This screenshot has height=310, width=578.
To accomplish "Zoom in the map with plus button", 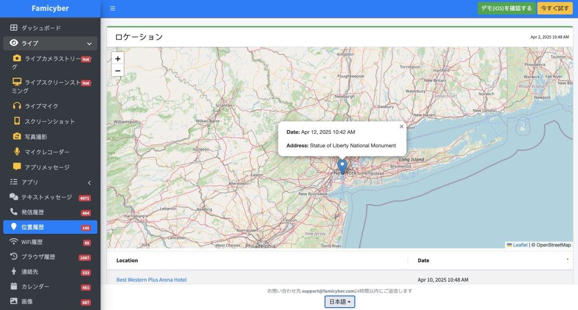I will pyautogui.click(x=118, y=58).
